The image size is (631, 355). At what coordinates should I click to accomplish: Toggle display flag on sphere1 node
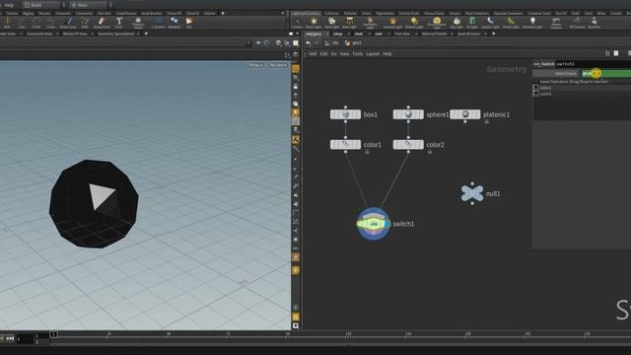[421, 114]
